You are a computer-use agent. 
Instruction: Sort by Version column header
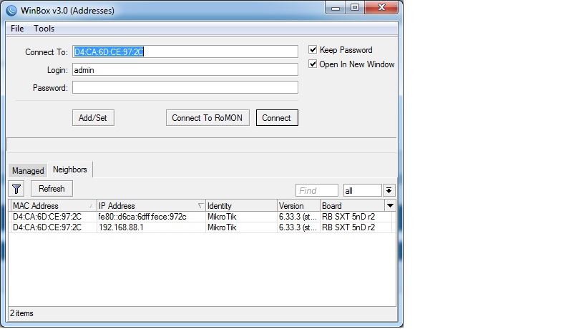[x=298, y=206]
